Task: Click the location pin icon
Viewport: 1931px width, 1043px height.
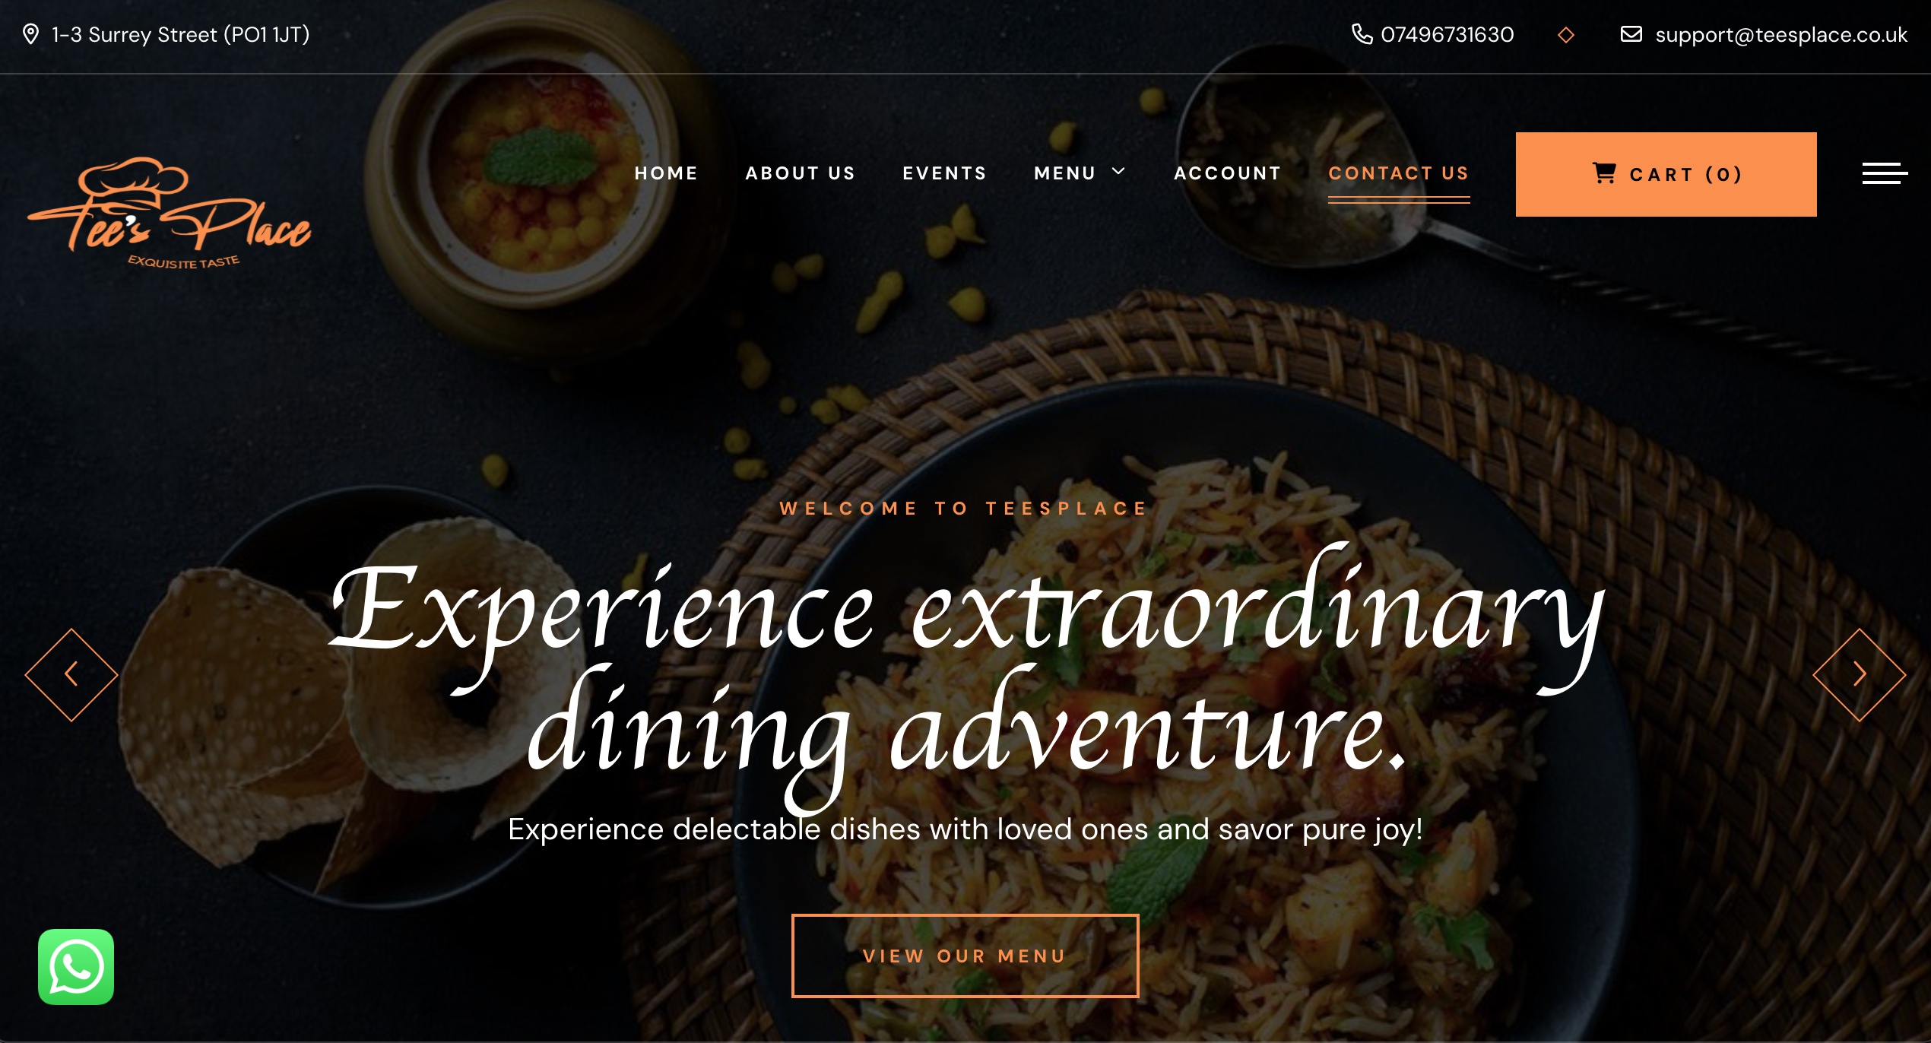Action: coord(30,34)
